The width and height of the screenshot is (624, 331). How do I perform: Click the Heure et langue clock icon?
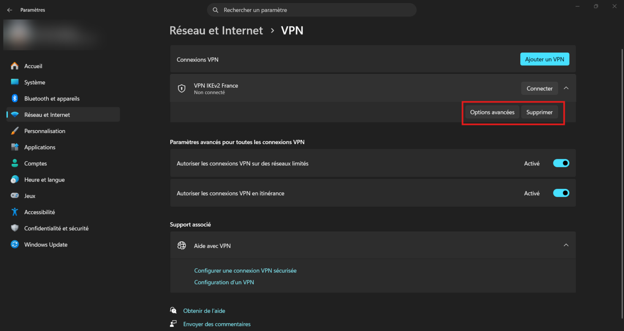[x=15, y=180]
